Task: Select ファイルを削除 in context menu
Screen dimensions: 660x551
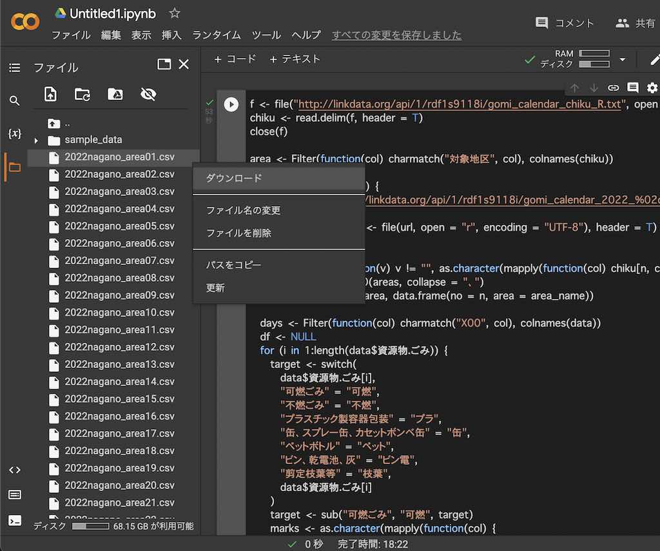Action: 238,233
